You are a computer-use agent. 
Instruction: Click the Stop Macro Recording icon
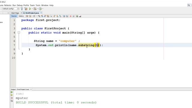pos(73,16)
